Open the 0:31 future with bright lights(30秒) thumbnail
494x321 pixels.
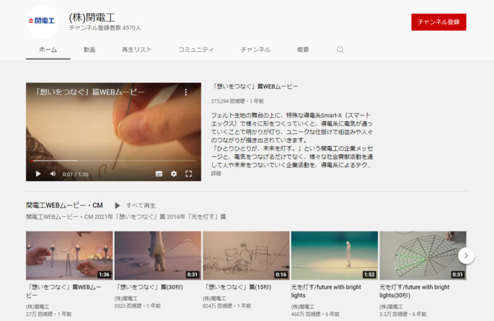point(423,256)
